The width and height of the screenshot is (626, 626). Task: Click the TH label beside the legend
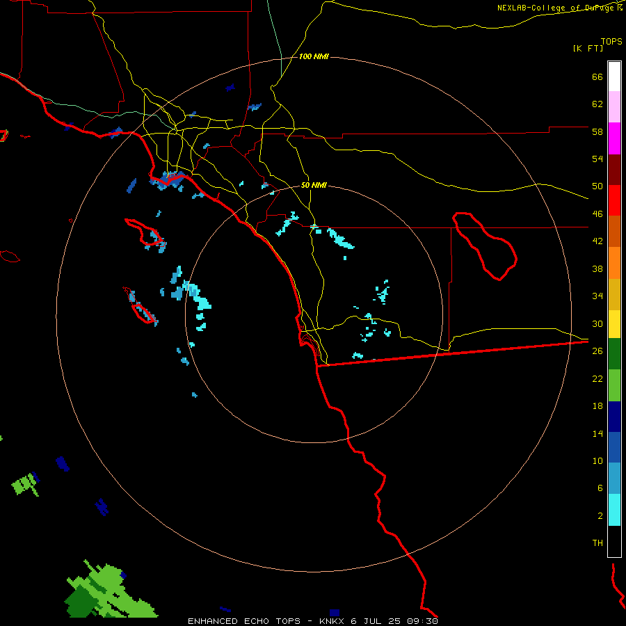tap(597, 543)
